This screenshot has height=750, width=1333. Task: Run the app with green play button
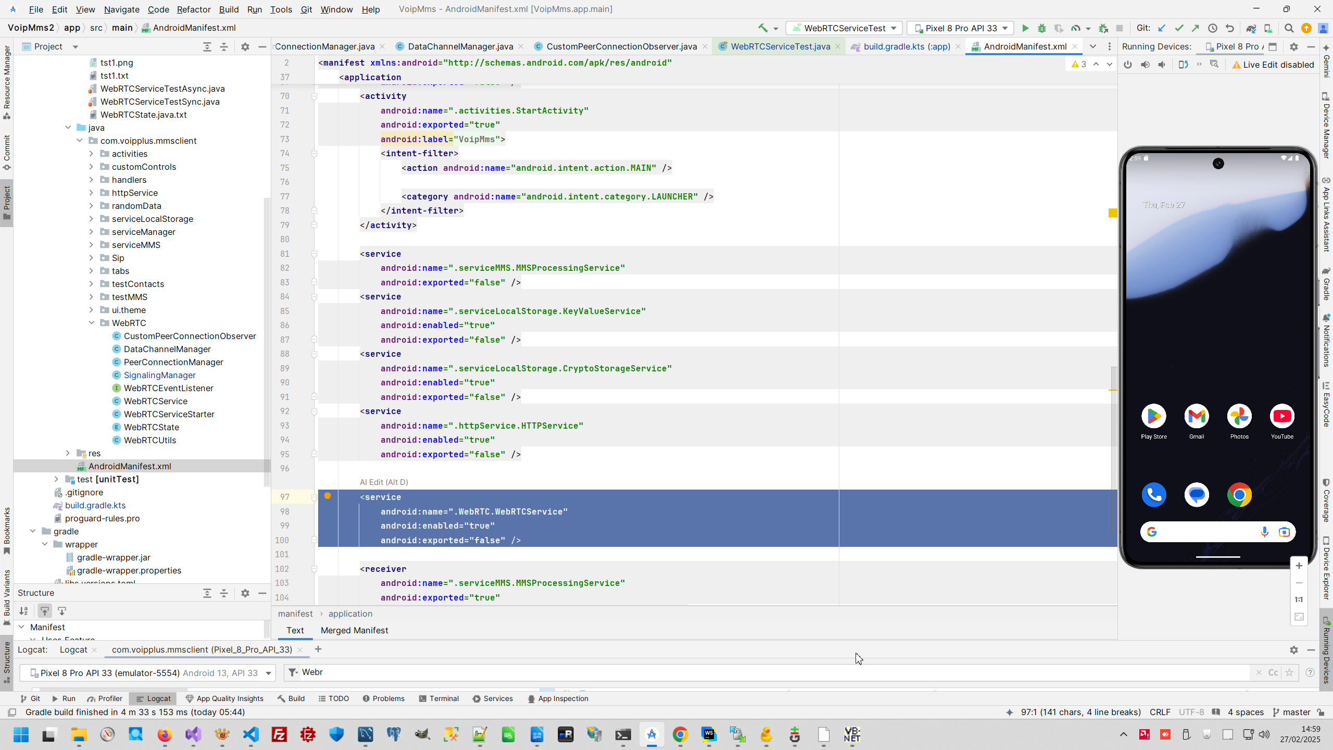pos(1025,28)
